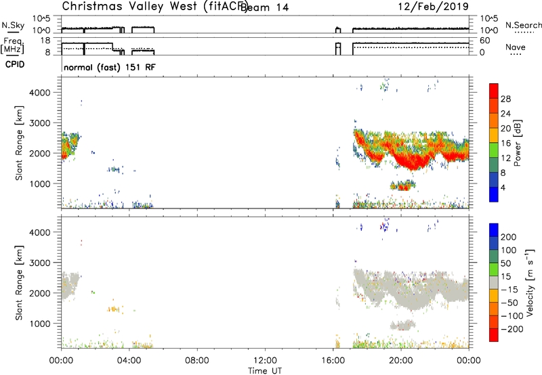Select the CPID row label
This screenshot has width=542, height=375.
(x=15, y=64)
